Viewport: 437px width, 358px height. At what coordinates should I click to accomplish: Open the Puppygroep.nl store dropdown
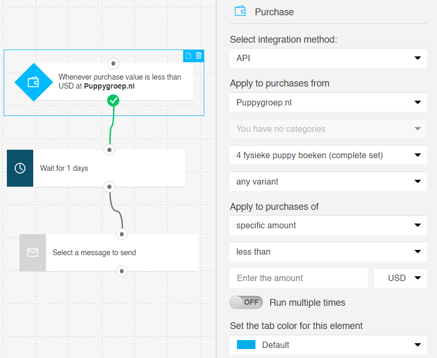coord(328,102)
